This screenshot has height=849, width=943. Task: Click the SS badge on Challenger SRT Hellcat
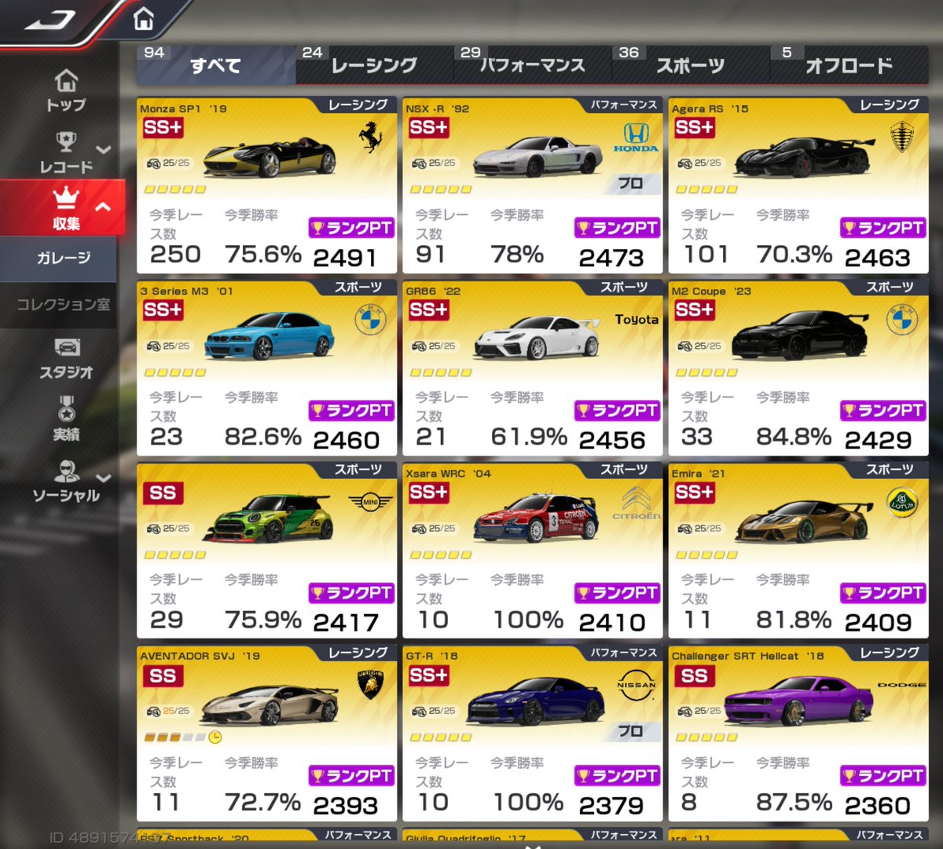click(694, 675)
